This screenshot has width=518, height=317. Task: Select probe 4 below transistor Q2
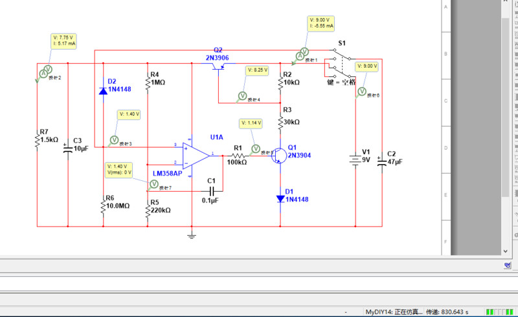(x=243, y=96)
